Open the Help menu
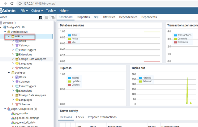This screenshot has width=198, height=127. [x=64, y=11]
